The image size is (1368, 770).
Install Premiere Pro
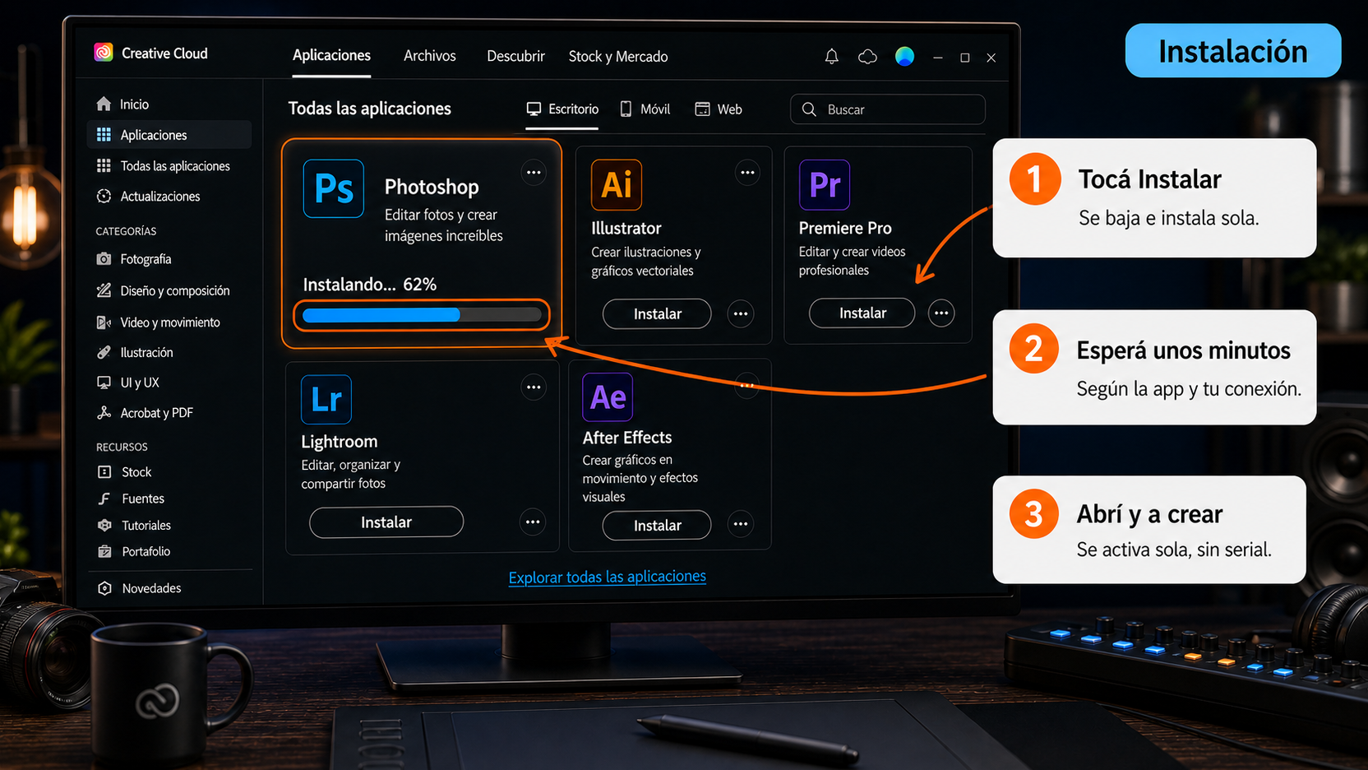(x=862, y=313)
